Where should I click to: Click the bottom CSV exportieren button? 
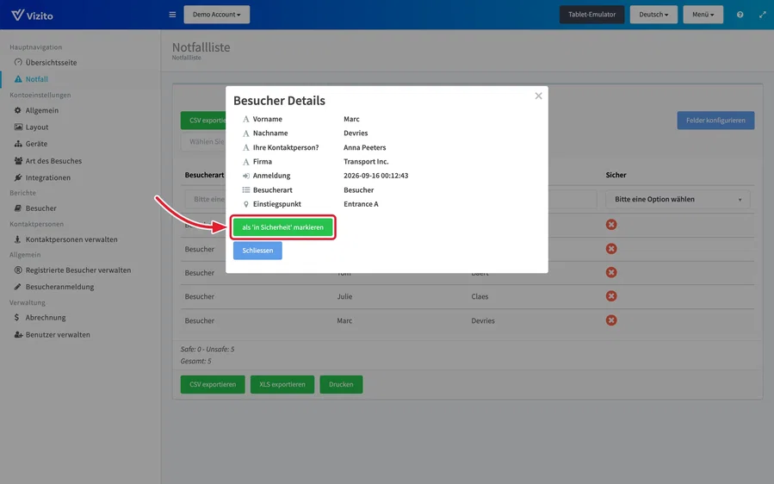click(213, 385)
